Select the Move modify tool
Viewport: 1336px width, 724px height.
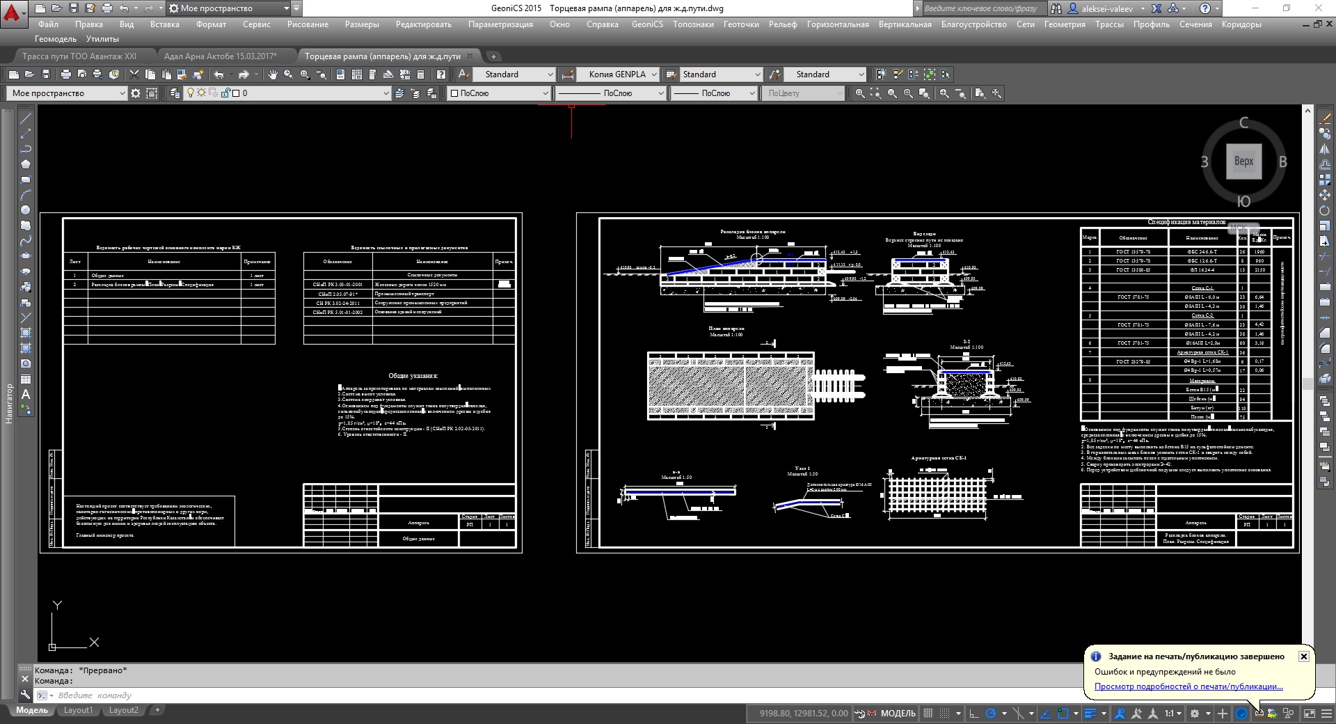[x=1325, y=196]
